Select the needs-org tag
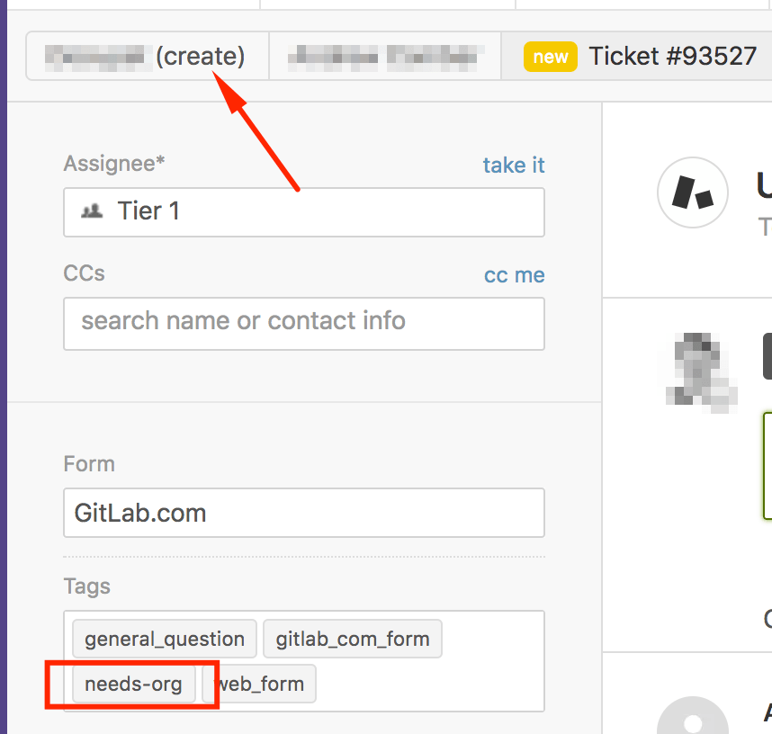Image resolution: width=772 pixels, height=734 pixels. tap(134, 684)
